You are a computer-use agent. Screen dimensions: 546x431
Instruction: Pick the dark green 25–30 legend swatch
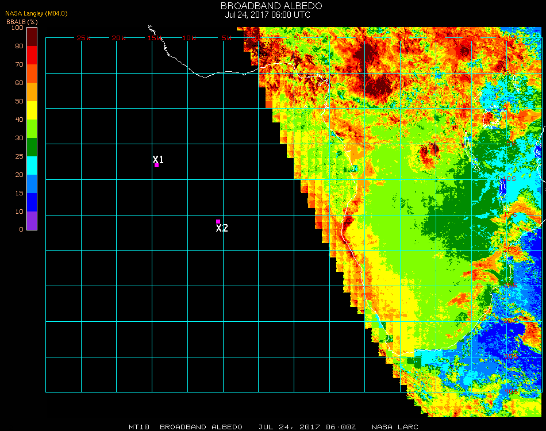pos(32,147)
